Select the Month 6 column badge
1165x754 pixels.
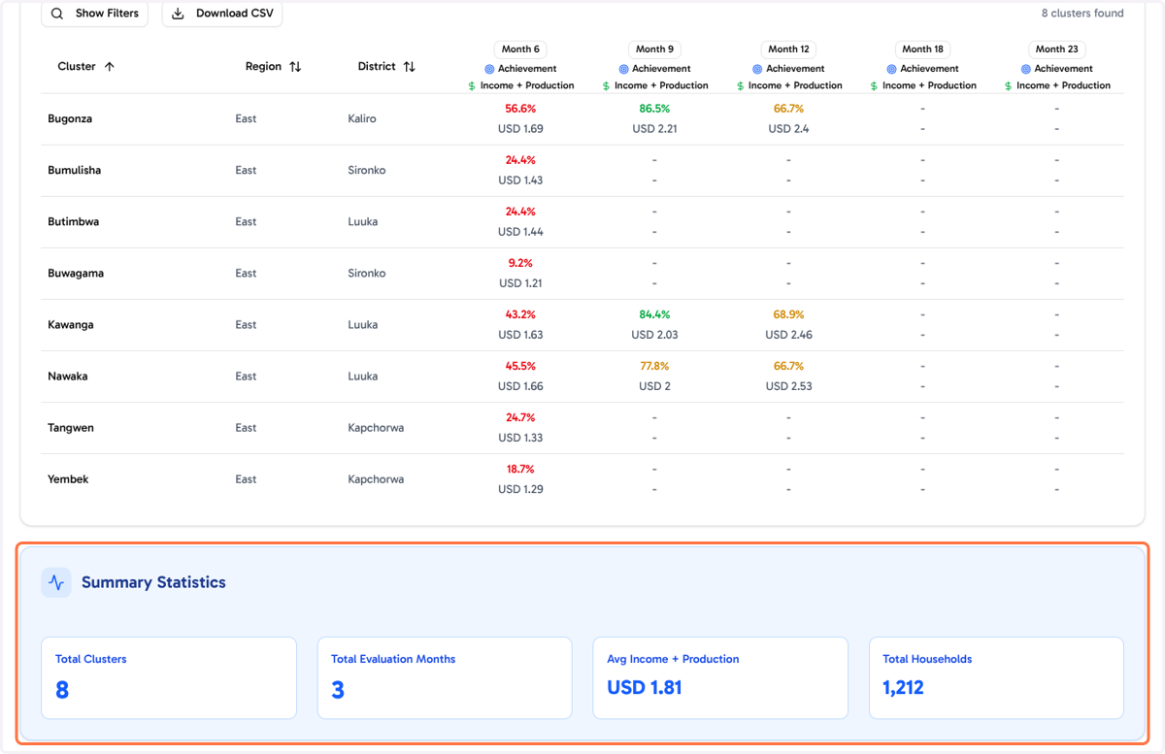coord(521,49)
